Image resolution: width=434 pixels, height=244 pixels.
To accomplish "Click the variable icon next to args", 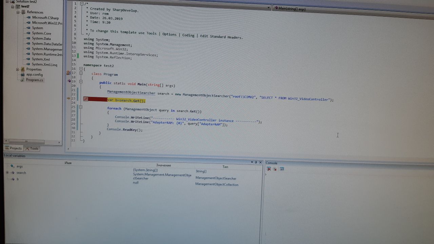I will (13, 166).
